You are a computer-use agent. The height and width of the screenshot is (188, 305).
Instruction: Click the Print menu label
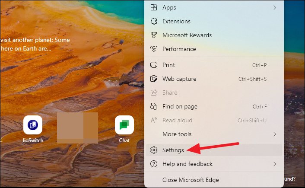pyautogui.click(x=168, y=65)
